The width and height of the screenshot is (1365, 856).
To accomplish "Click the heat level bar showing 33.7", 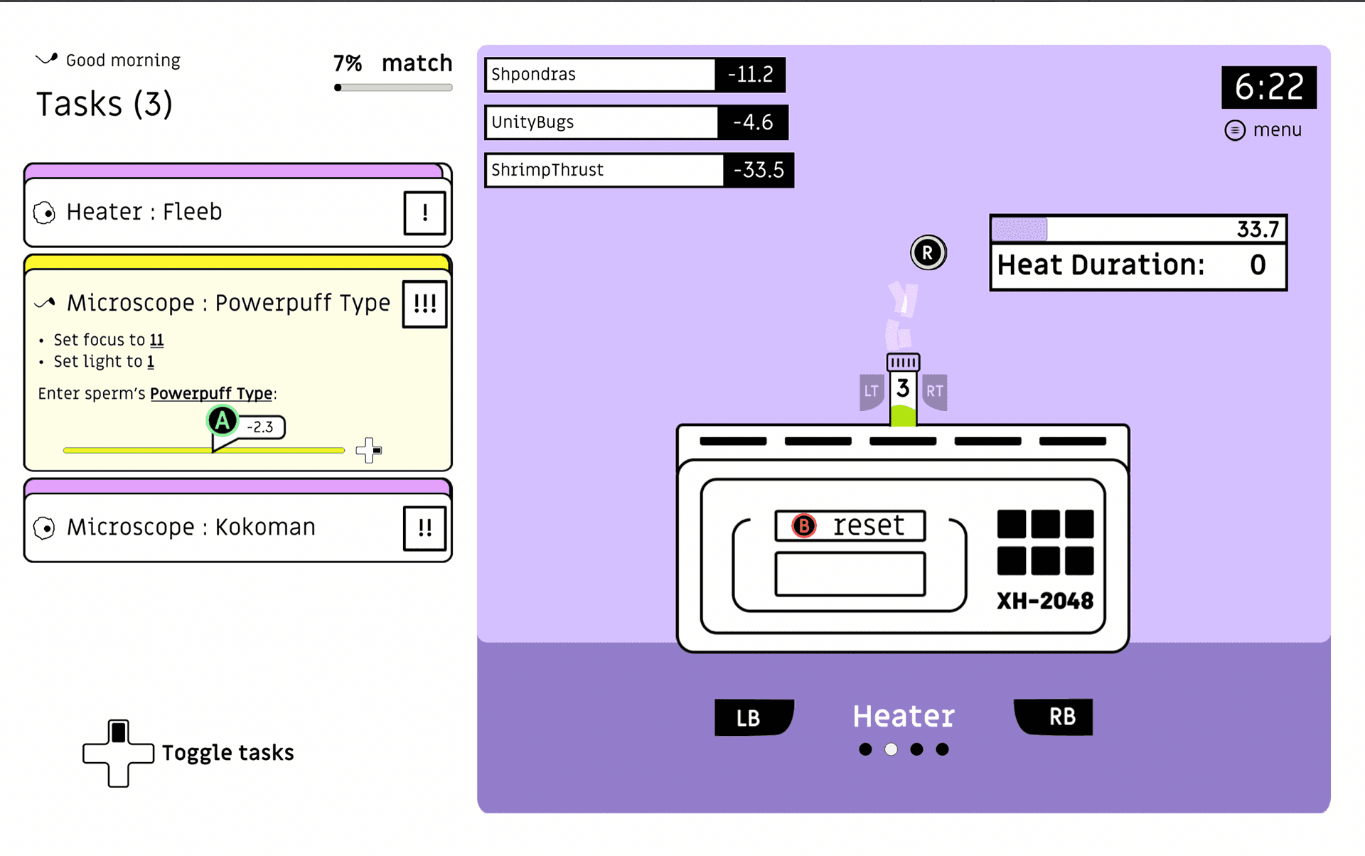I will tap(1138, 229).
